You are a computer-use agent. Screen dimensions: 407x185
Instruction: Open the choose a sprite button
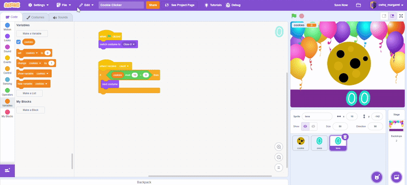point(376,177)
